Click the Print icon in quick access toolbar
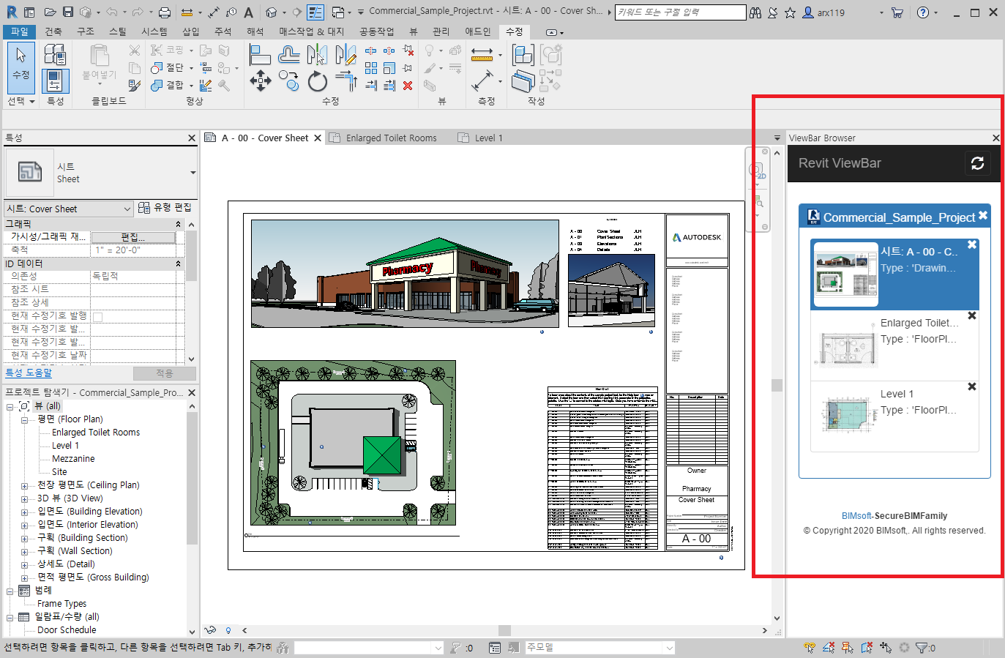Screen dimensions: 1005x658 (x=165, y=12)
